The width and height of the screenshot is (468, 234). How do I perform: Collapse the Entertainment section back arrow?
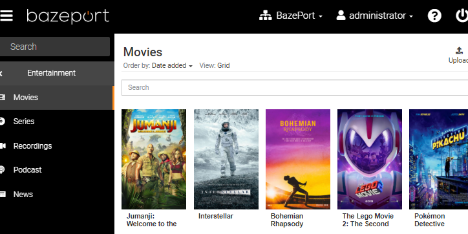pyautogui.click(x=1, y=73)
